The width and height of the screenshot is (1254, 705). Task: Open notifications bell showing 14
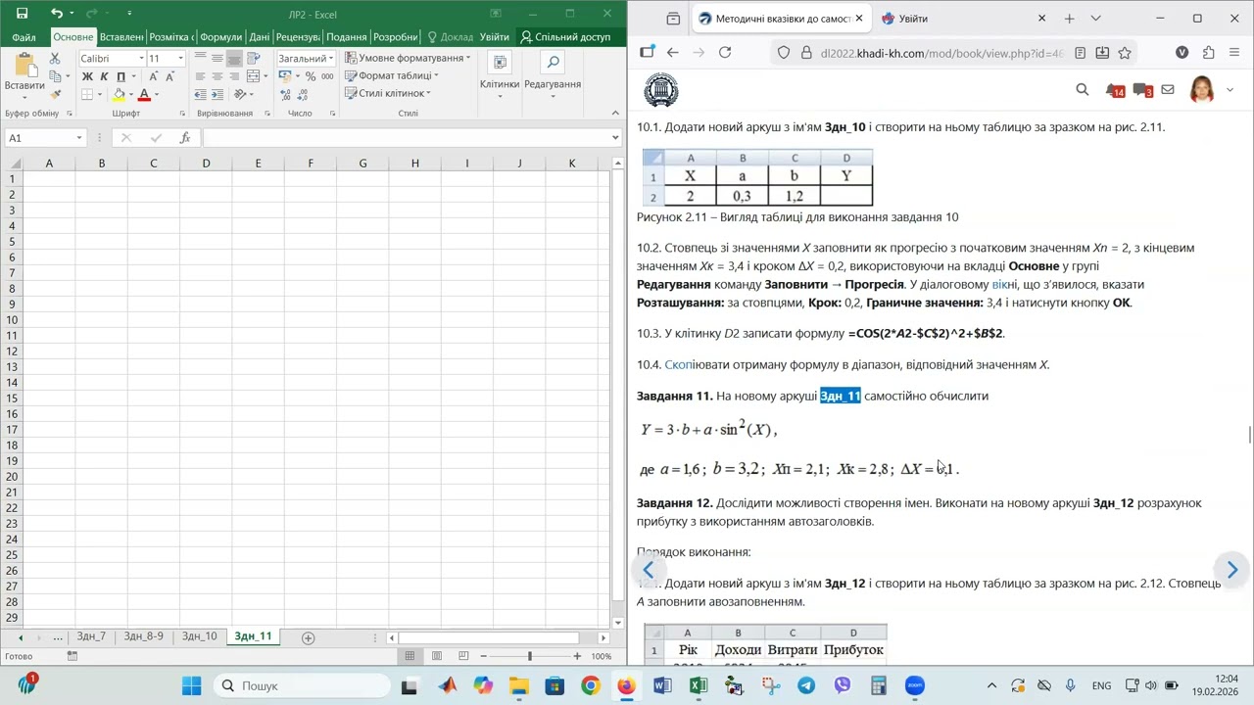[x=1114, y=90]
